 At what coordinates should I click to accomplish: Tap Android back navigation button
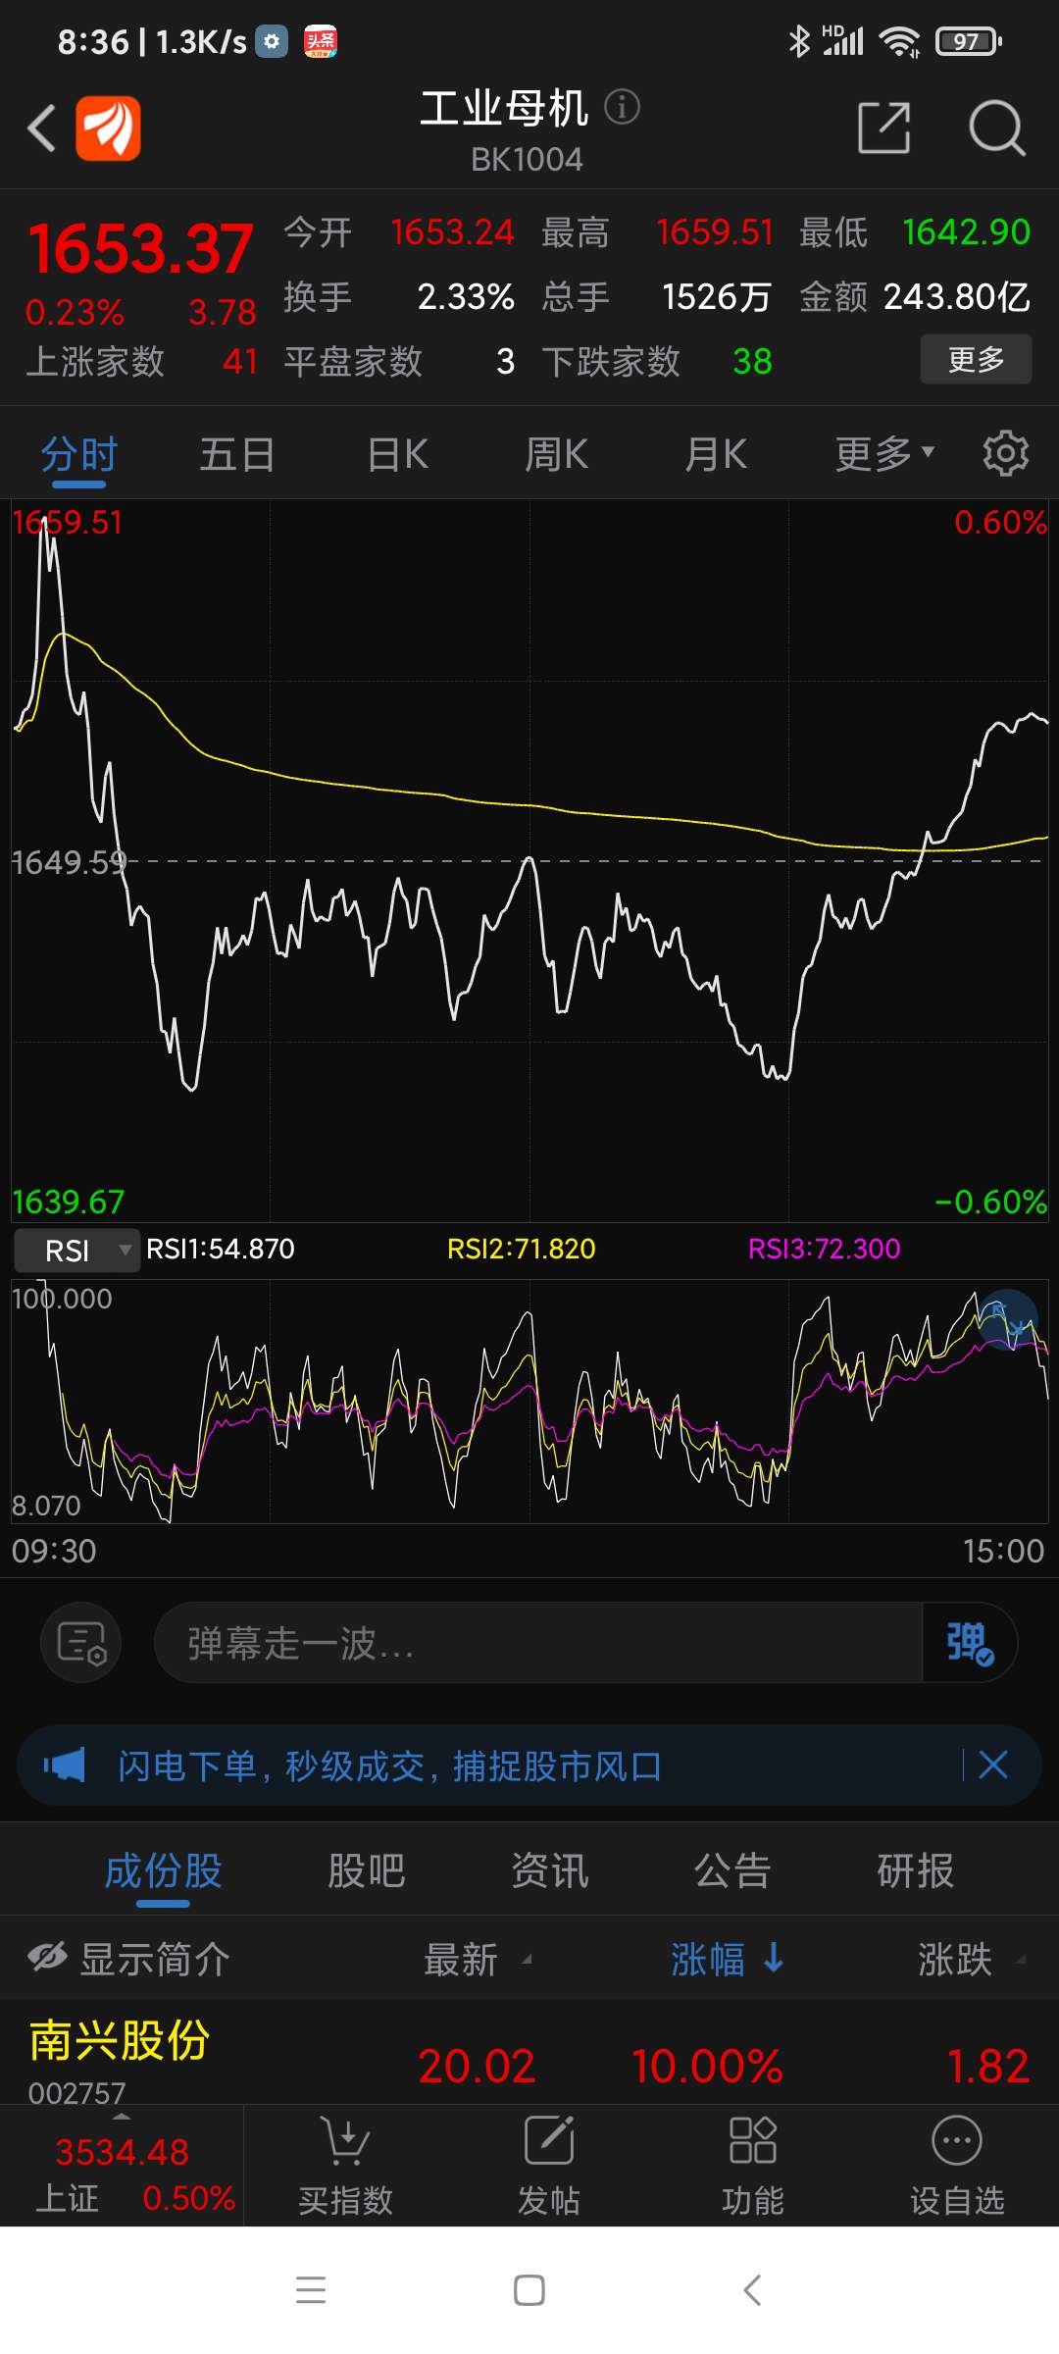[752, 2290]
